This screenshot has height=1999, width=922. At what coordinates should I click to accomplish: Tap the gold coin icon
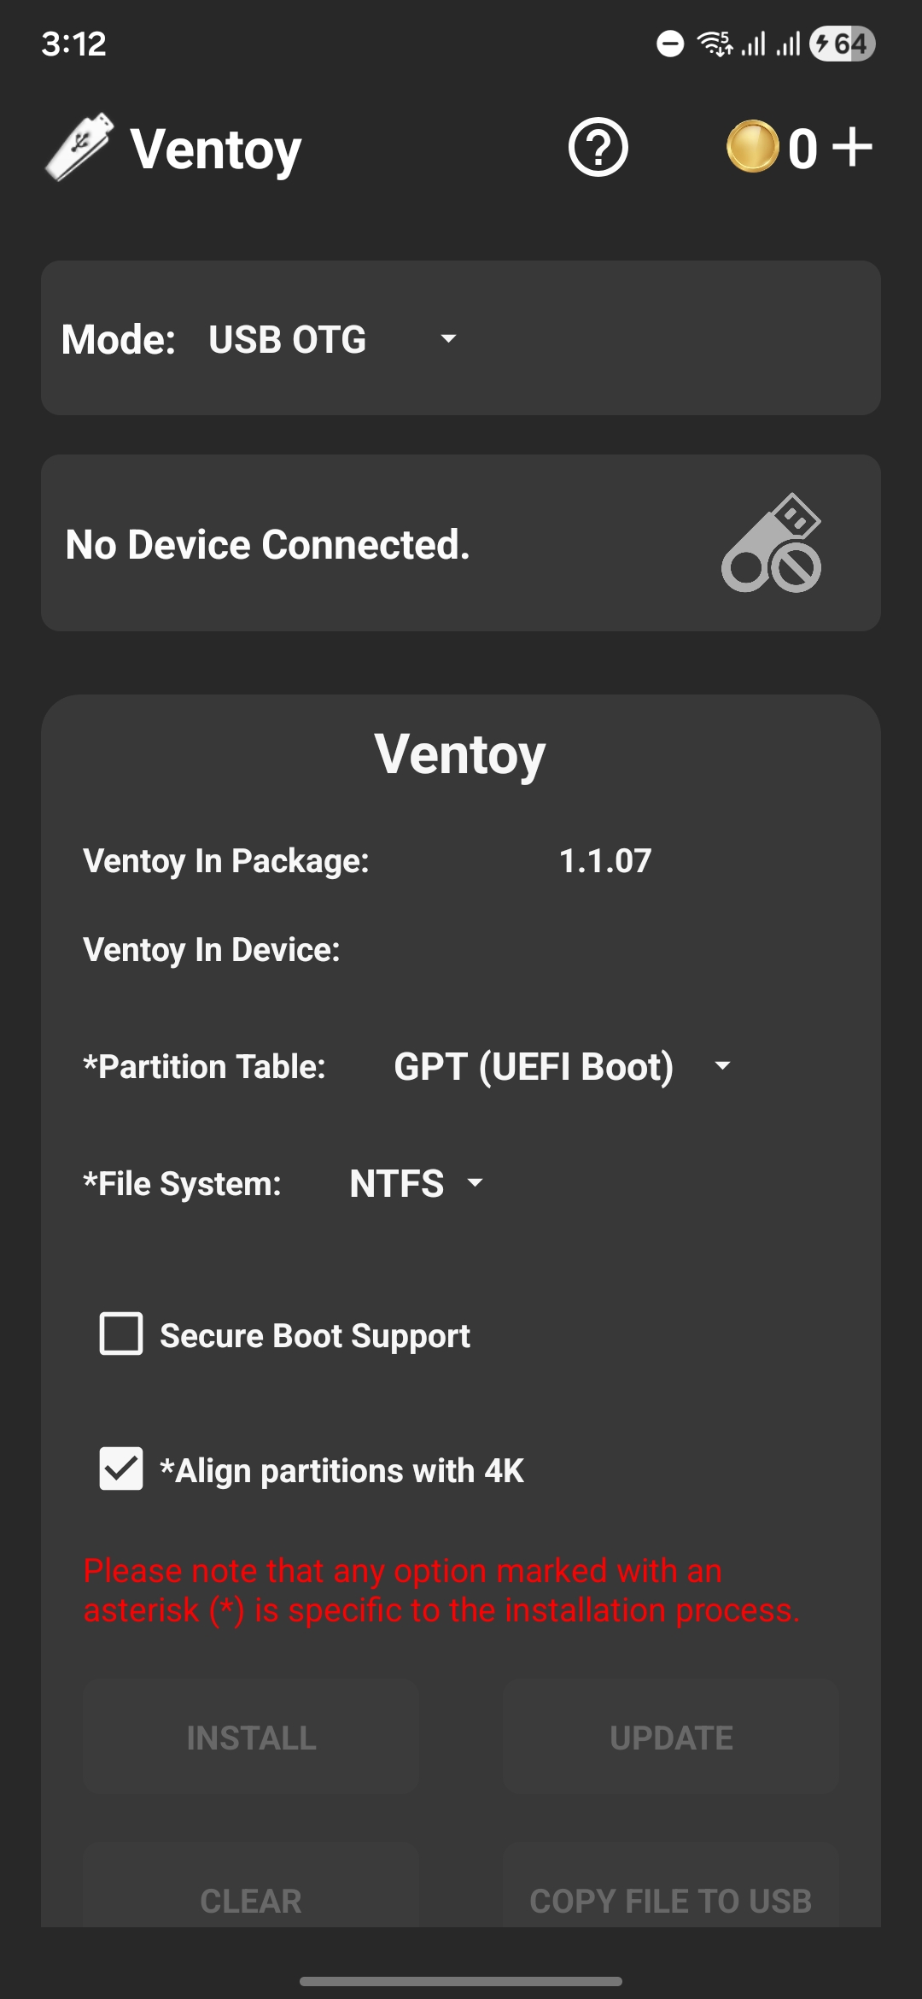coord(752,147)
